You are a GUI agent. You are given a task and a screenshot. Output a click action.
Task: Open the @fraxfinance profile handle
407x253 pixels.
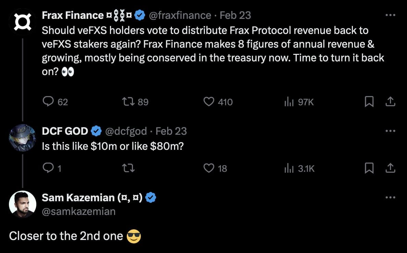180,15
